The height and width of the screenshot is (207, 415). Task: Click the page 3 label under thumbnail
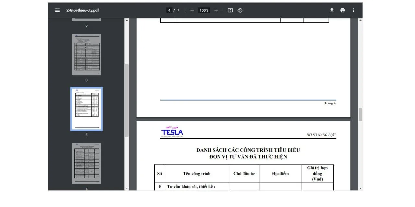[86, 80]
